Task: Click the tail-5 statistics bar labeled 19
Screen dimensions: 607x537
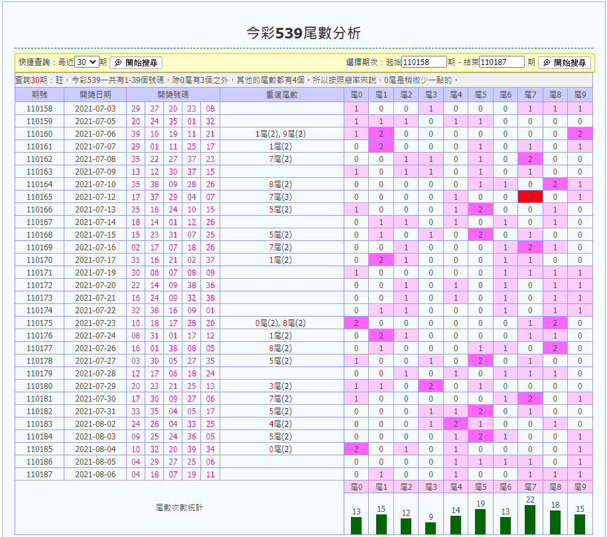Action: click(480, 522)
